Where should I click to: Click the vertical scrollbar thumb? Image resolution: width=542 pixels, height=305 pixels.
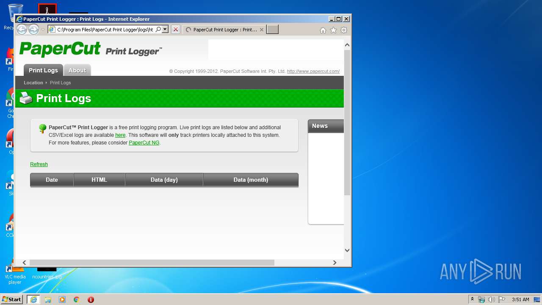tap(347, 123)
